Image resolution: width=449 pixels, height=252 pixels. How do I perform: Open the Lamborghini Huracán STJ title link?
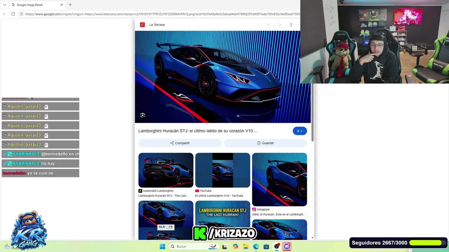[x=198, y=131]
